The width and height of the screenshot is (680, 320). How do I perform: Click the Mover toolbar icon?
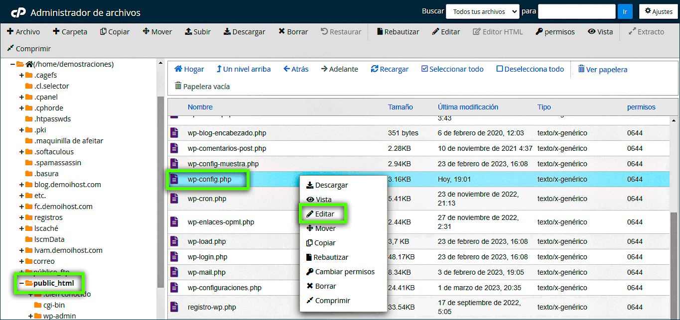pyautogui.click(x=157, y=31)
